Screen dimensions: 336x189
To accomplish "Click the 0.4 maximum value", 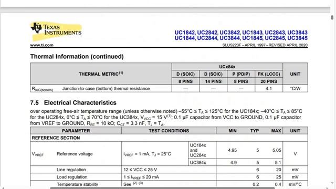I will click(x=278, y=184).
